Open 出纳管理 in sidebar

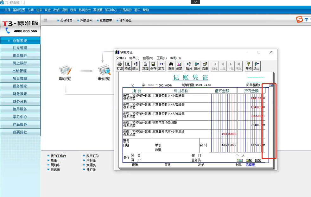click(x=20, y=71)
